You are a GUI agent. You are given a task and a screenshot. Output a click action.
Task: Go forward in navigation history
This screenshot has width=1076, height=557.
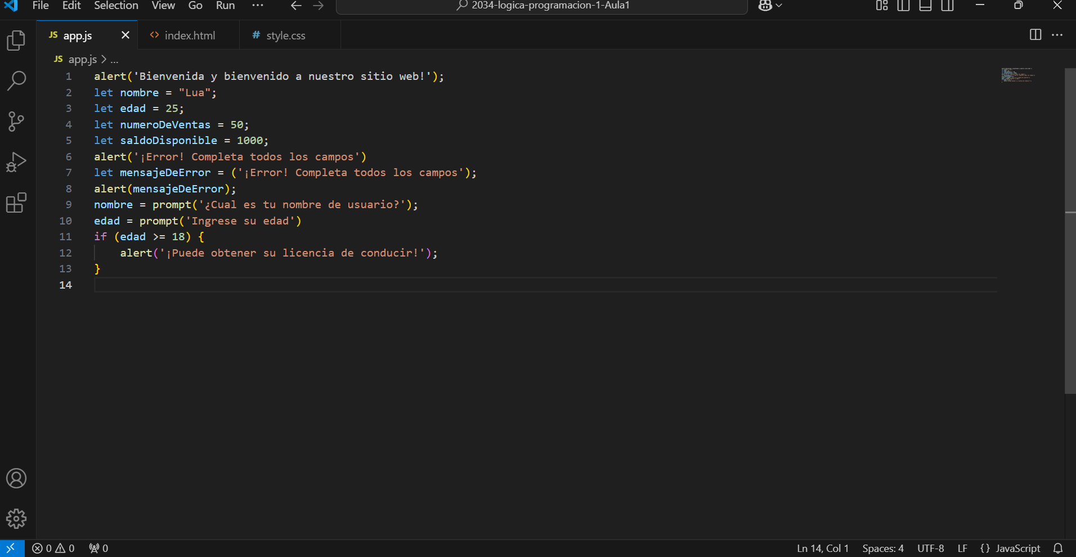[319, 6]
